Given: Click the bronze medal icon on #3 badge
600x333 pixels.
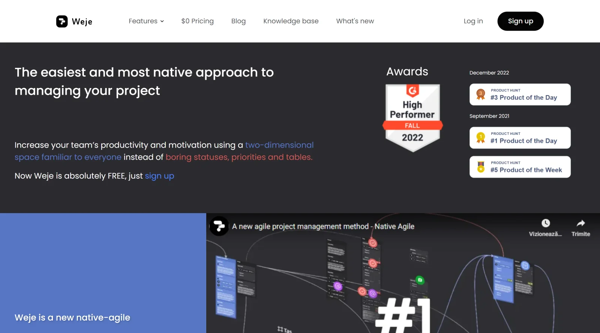Looking at the screenshot, I should pos(481,94).
